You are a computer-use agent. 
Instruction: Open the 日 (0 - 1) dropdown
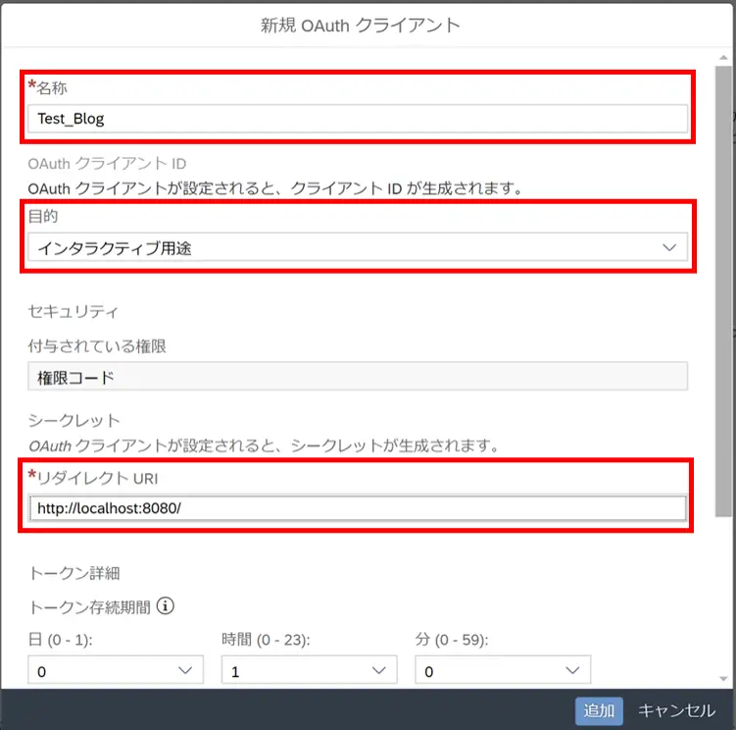(116, 670)
